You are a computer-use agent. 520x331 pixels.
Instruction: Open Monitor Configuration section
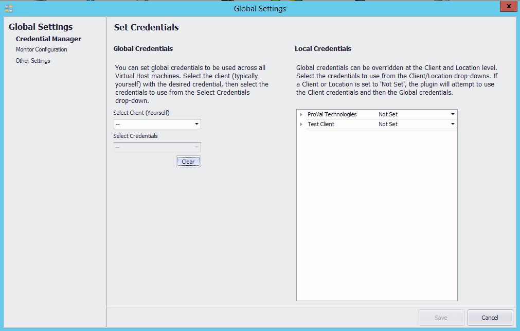42,49
